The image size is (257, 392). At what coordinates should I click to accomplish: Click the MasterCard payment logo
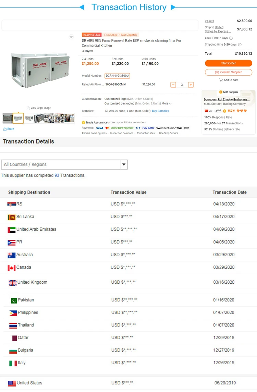pyautogui.click(x=107, y=128)
